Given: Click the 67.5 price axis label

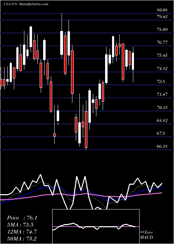Looking at the screenshot, I should tap(161, 134).
